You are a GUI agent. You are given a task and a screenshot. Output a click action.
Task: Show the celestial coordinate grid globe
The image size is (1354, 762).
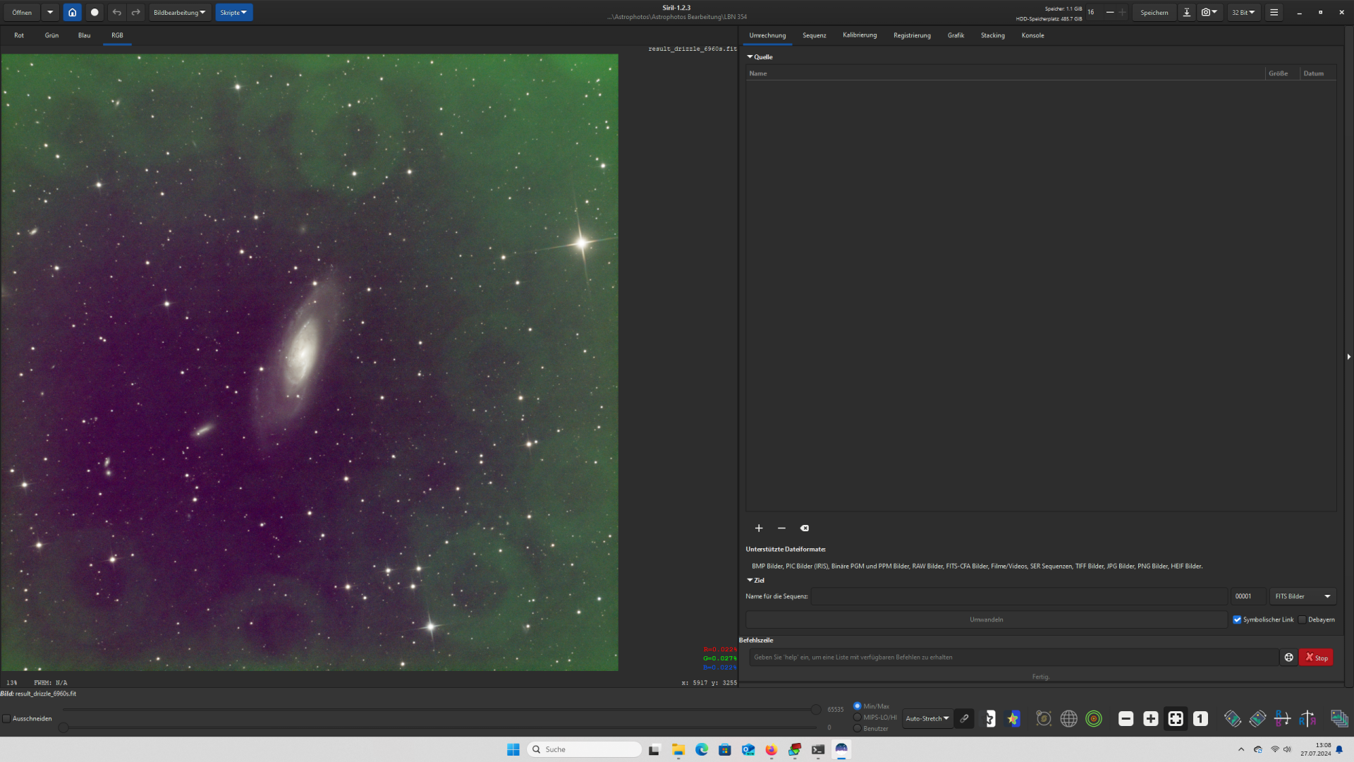point(1069,718)
